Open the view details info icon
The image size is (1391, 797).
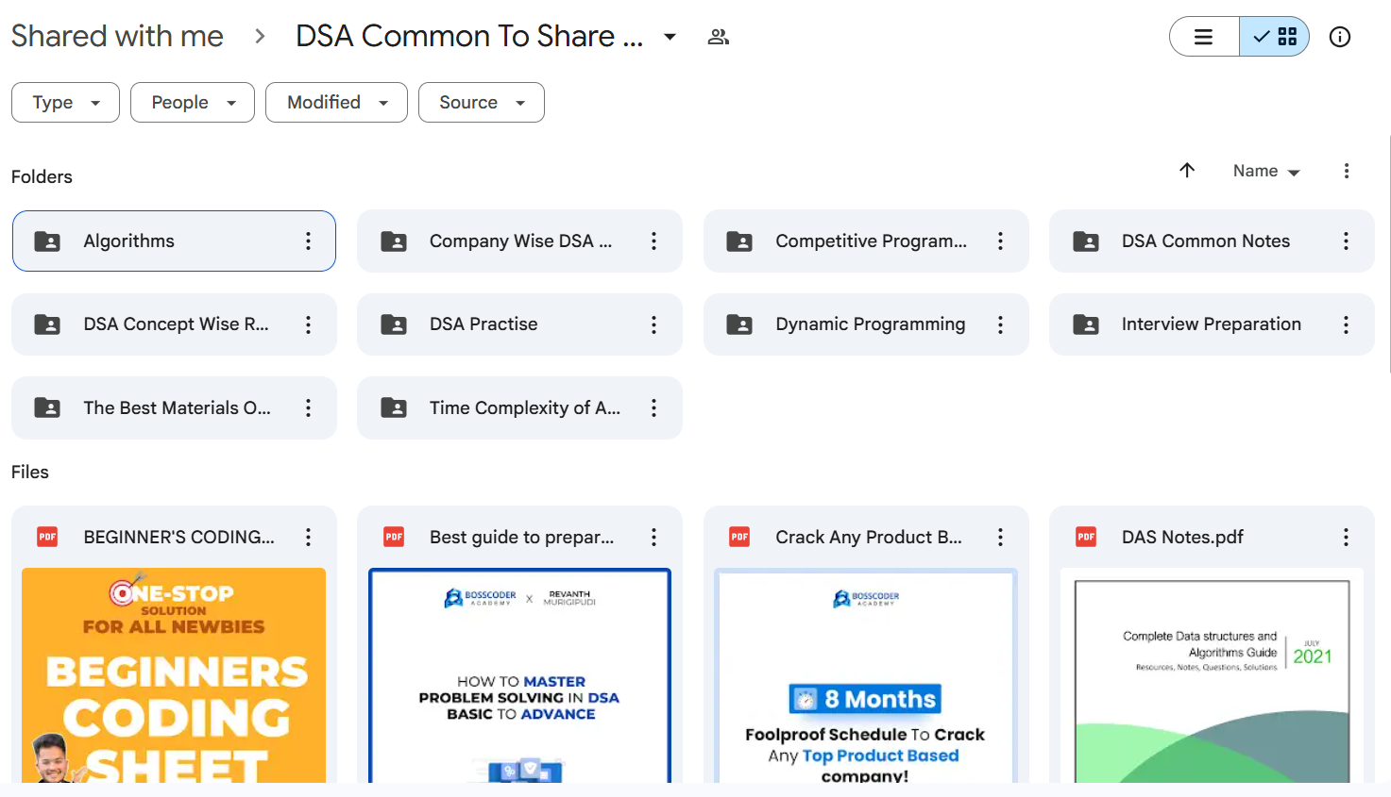(x=1339, y=37)
